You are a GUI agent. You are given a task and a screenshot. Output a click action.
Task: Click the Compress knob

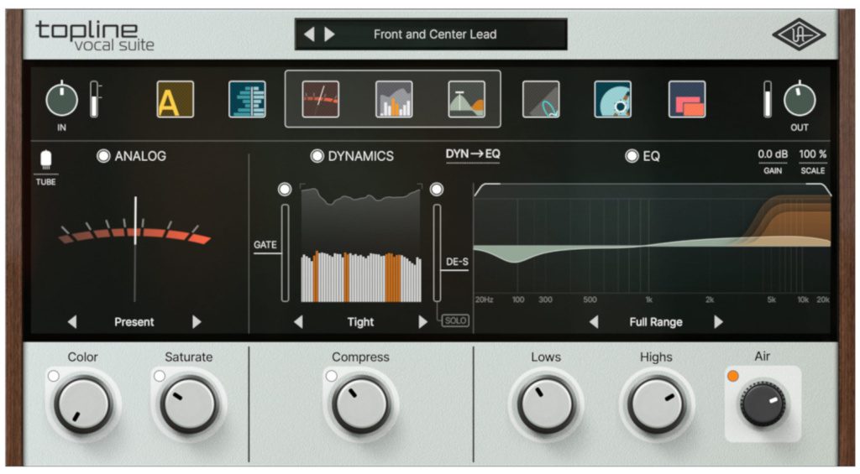(359, 404)
